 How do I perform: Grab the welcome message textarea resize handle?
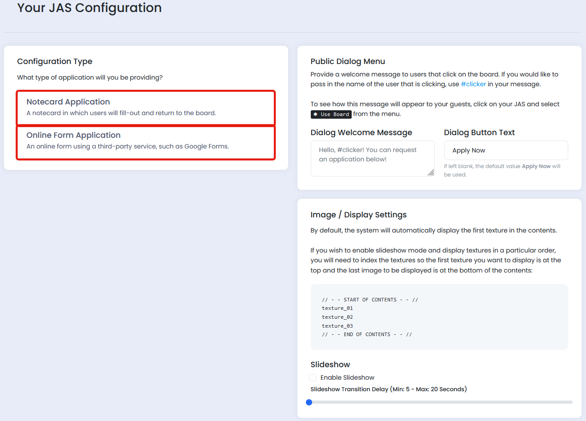point(431,172)
